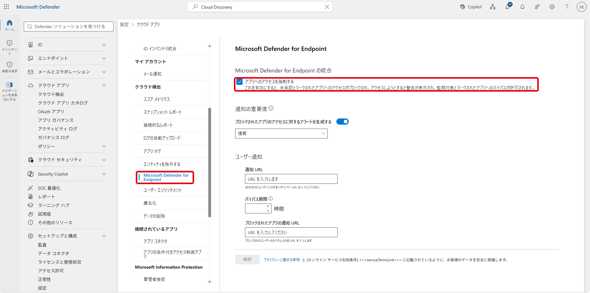Uncheck アプリへのアクセスを強制する checkbox
This screenshot has width=590, height=293.
click(239, 82)
